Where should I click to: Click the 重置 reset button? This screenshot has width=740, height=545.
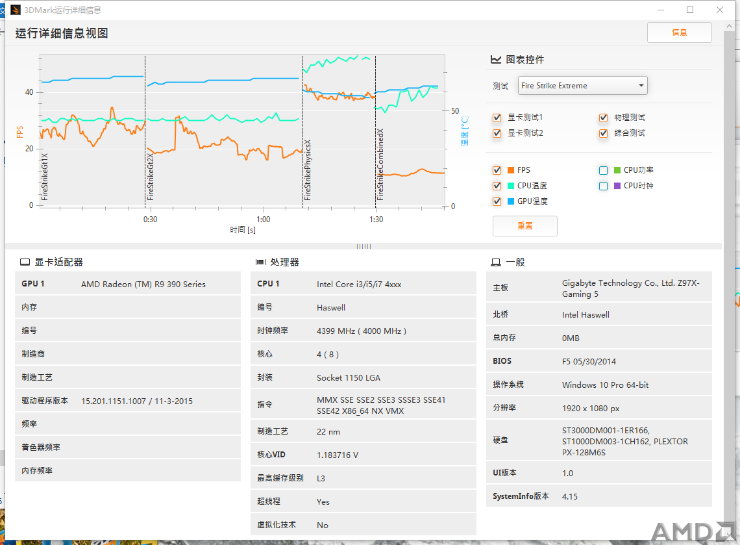524,226
